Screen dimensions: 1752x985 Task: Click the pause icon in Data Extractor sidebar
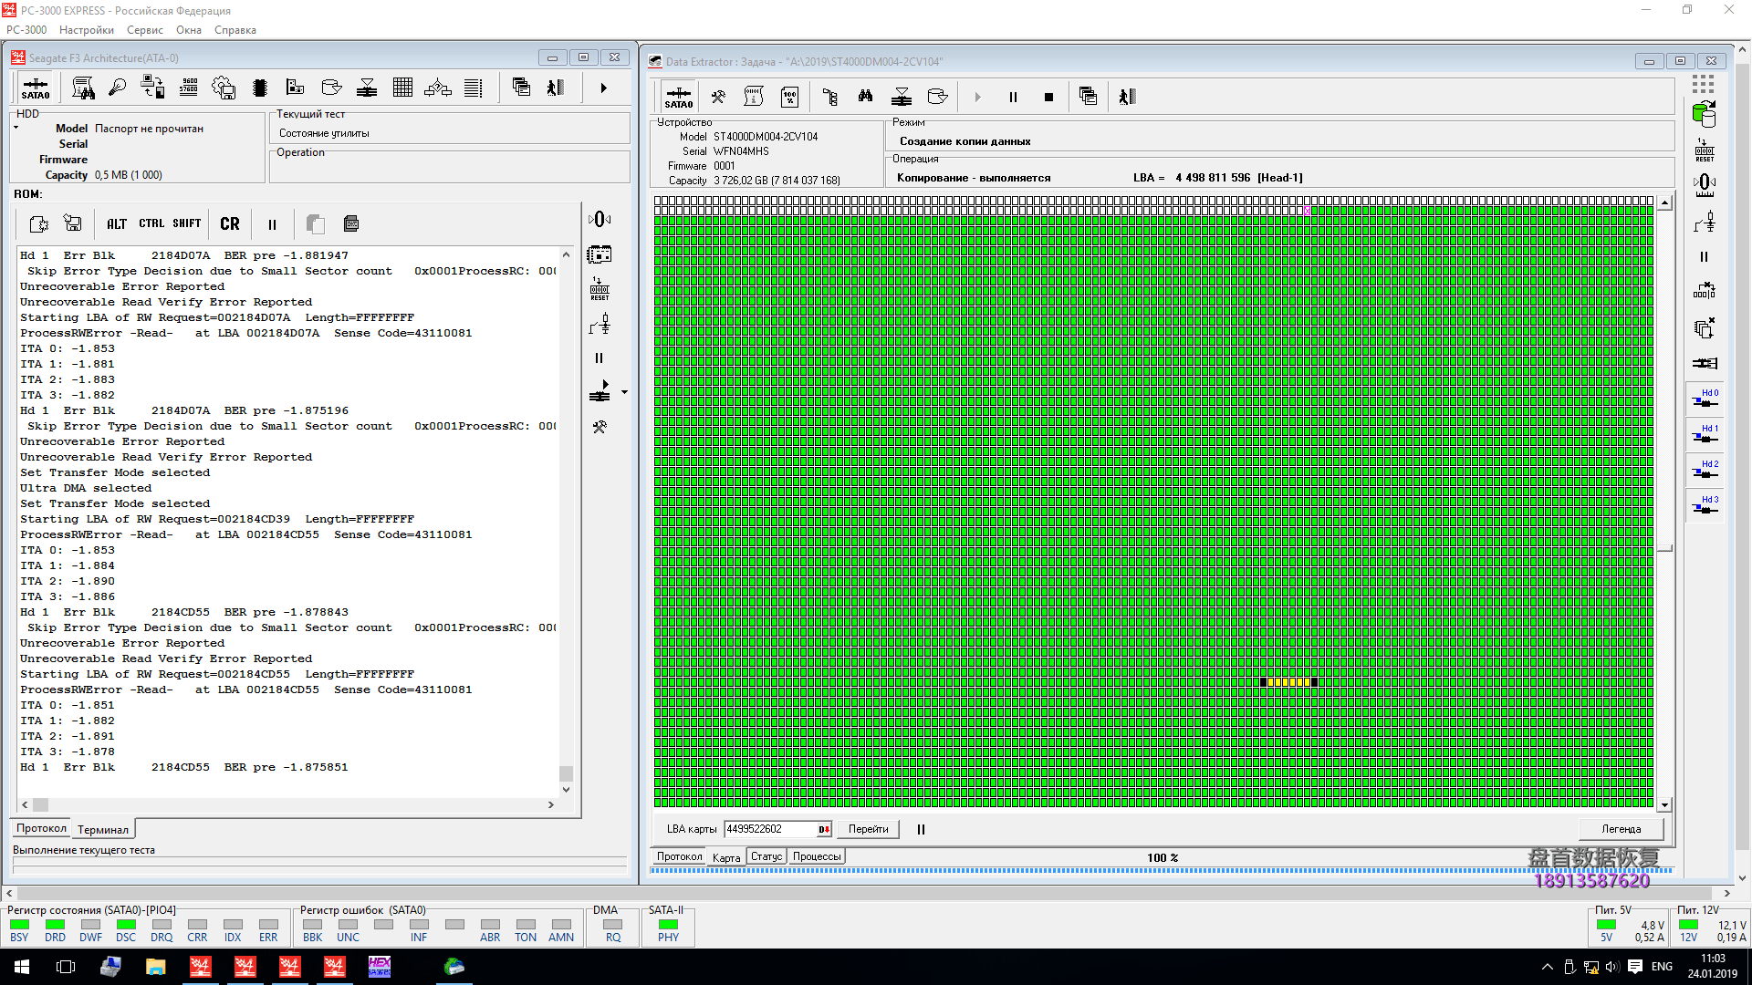click(1704, 257)
